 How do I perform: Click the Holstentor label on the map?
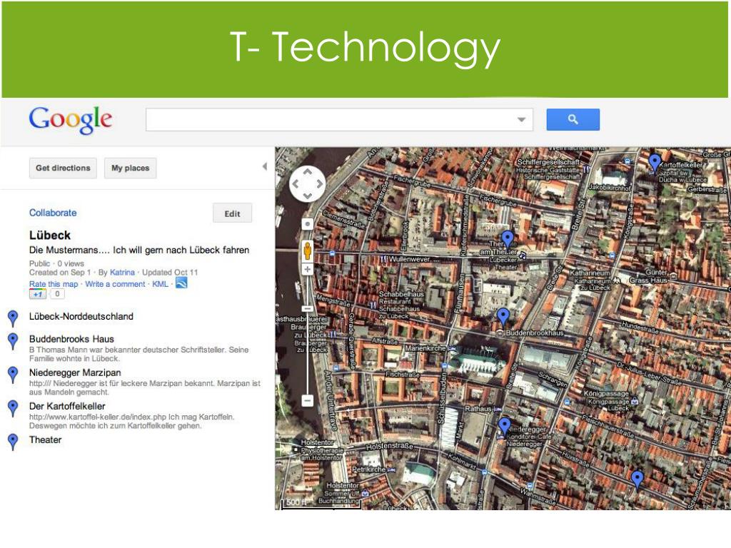tap(317, 442)
